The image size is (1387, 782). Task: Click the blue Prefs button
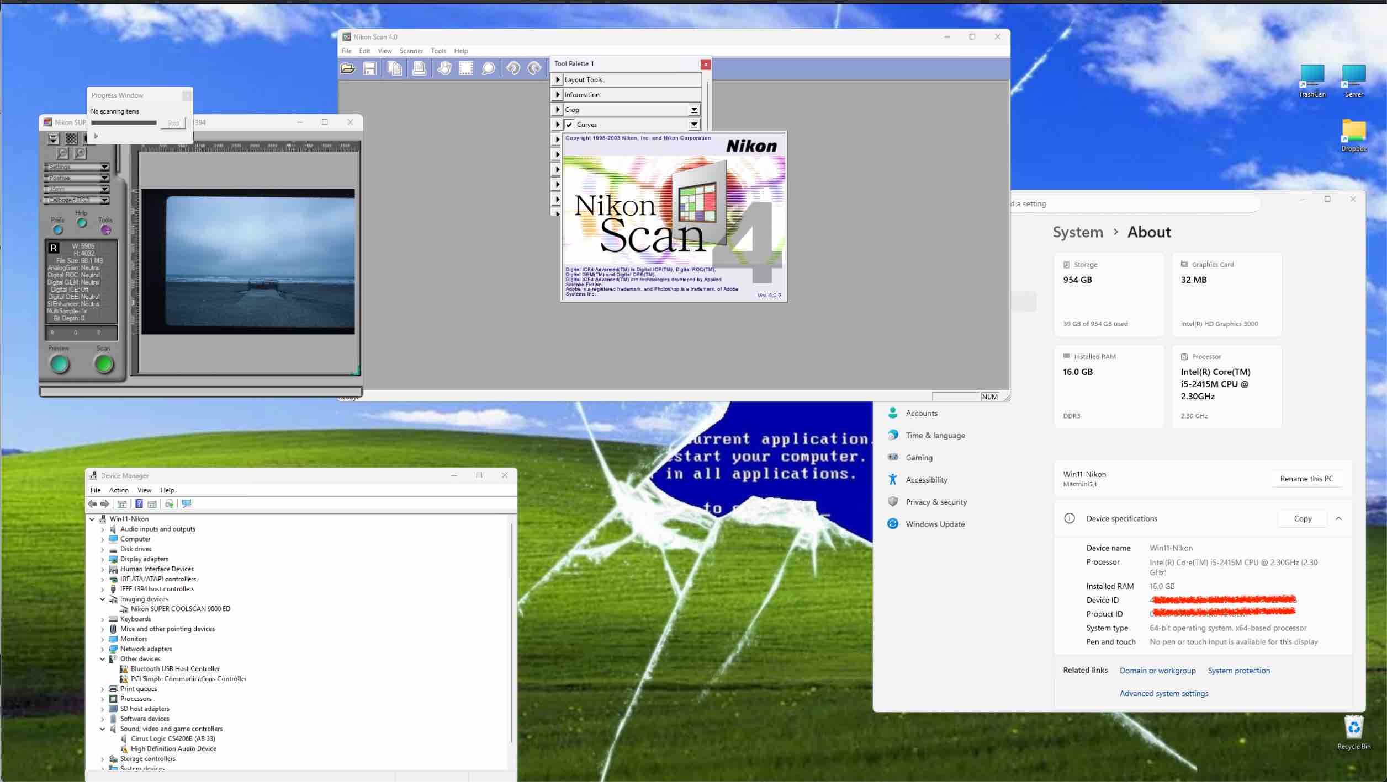click(58, 230)
